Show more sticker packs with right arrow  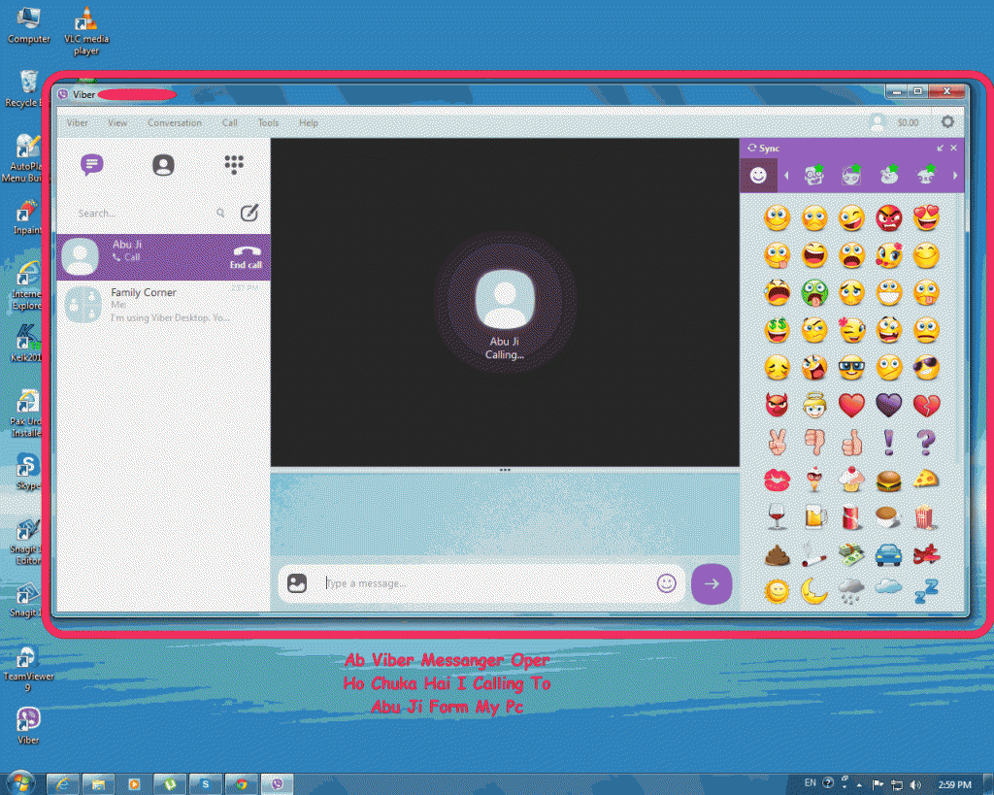coord(955,176)
